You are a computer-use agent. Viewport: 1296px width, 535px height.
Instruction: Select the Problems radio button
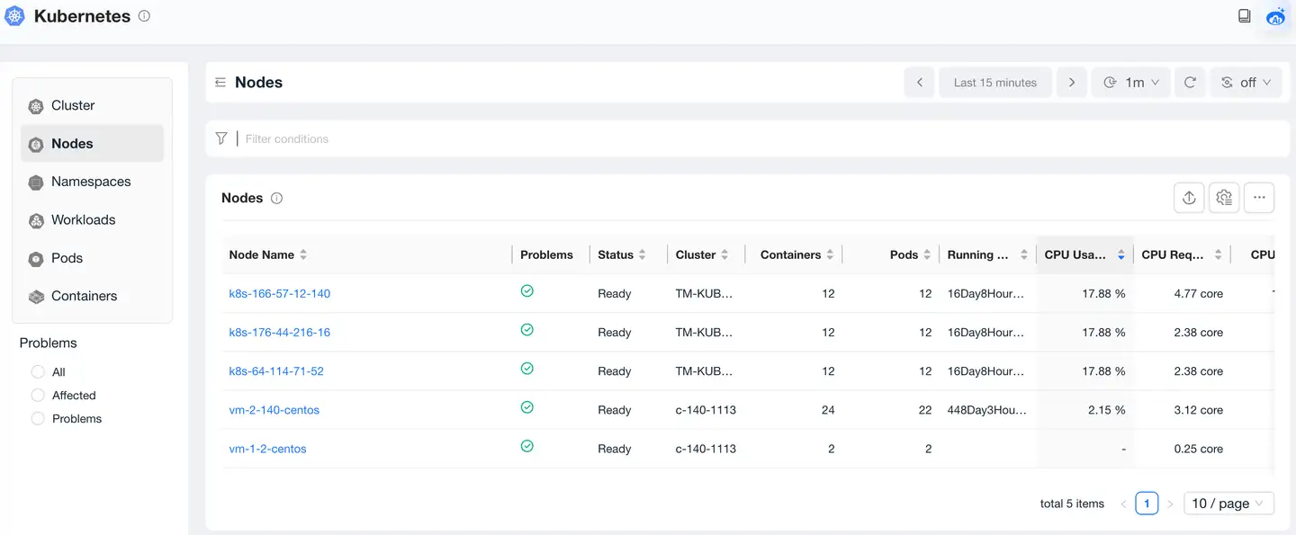point(38,419)
